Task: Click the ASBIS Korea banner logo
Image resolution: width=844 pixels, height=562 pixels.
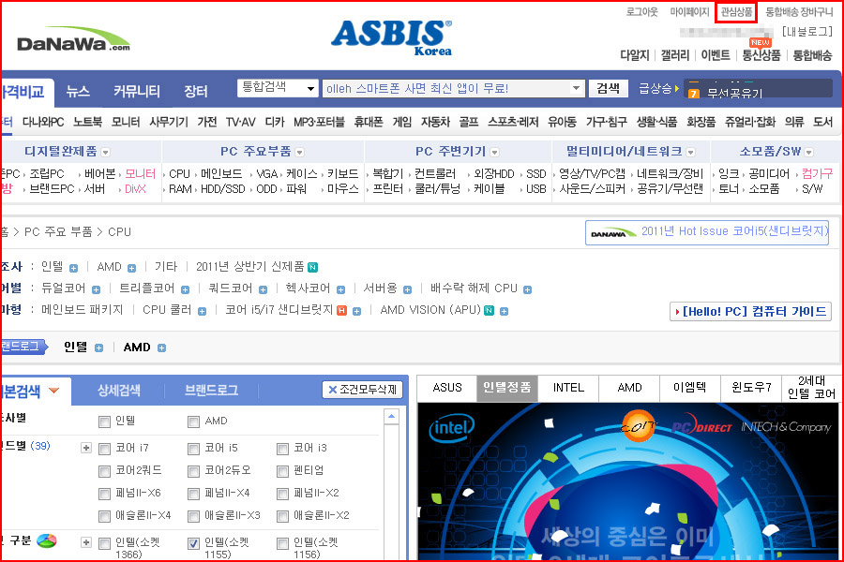Action: (391, 38)
